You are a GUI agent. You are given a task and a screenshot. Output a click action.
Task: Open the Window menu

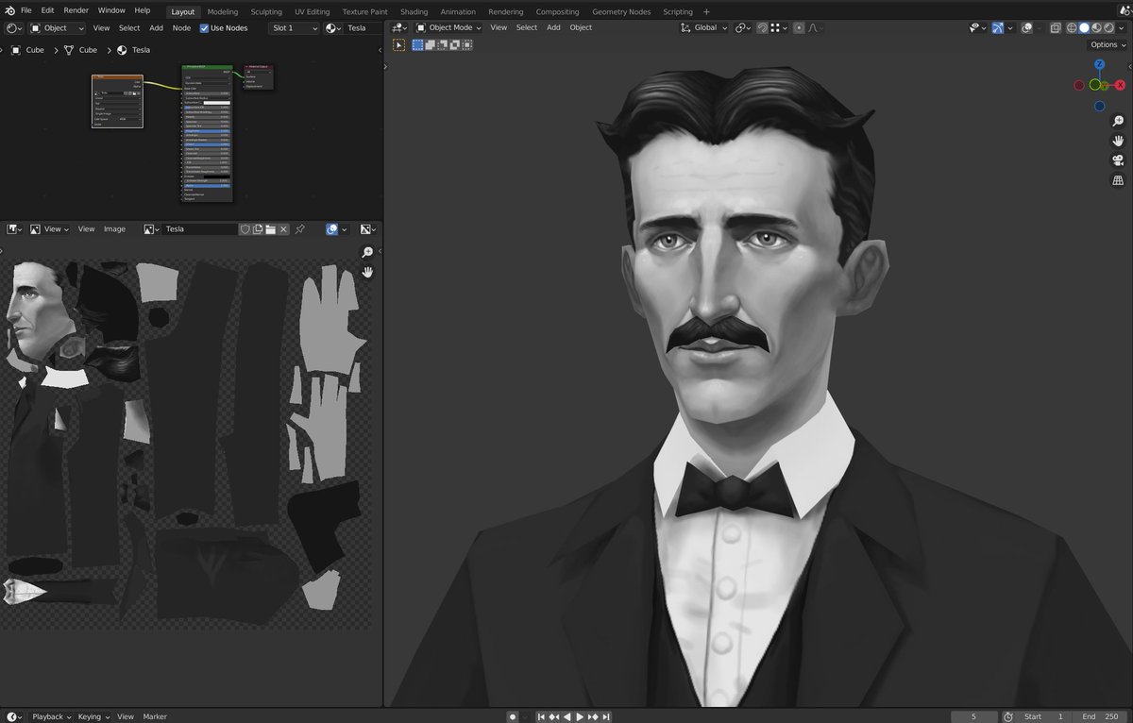tap(111, 10)
